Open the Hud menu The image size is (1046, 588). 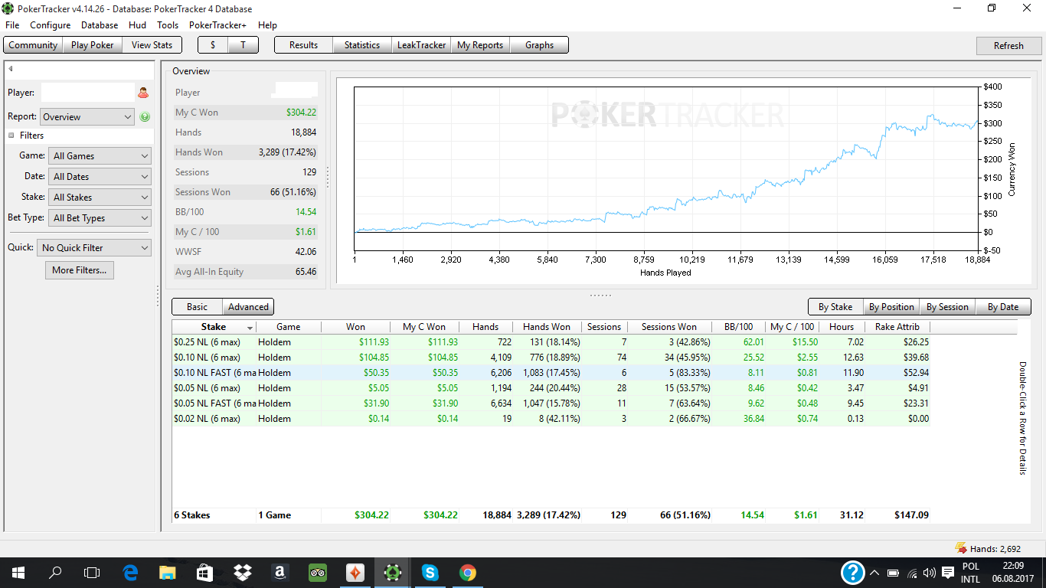click(x=138, y=25)
